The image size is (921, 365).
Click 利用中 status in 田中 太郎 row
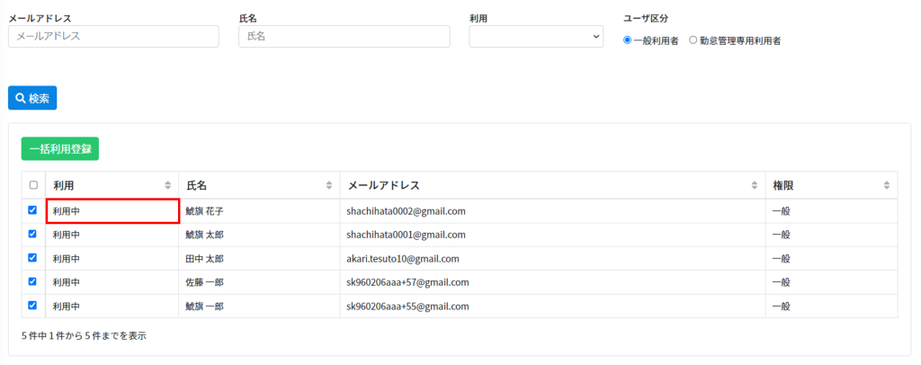click(66, 258)
